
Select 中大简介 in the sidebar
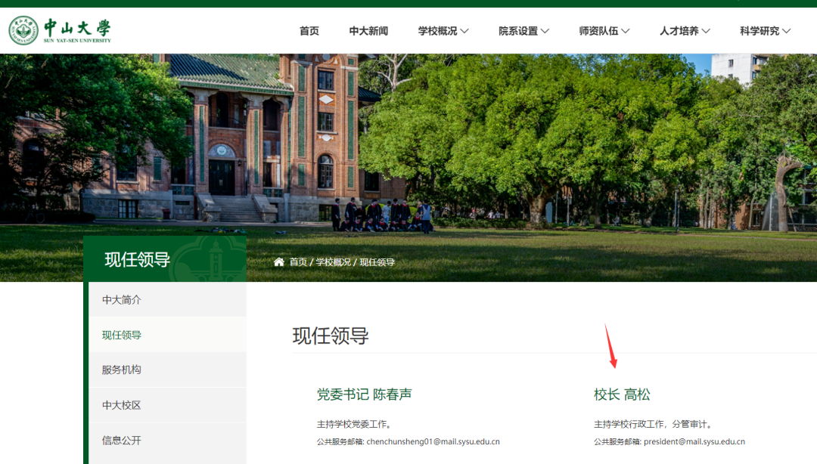point(167,299)
